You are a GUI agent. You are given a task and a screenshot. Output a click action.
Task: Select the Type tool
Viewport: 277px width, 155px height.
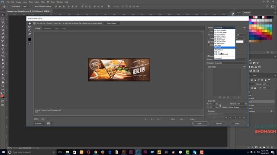(3, 71)
